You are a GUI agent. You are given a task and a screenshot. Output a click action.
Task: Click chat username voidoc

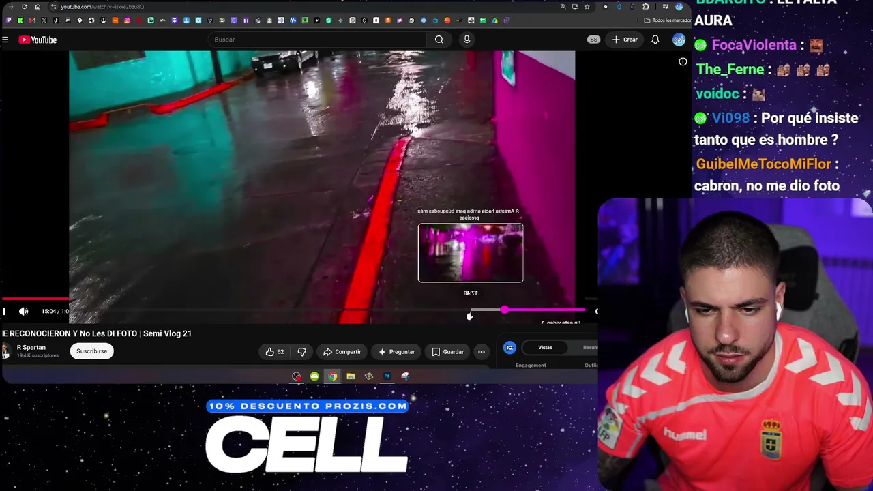coord(717,94)
